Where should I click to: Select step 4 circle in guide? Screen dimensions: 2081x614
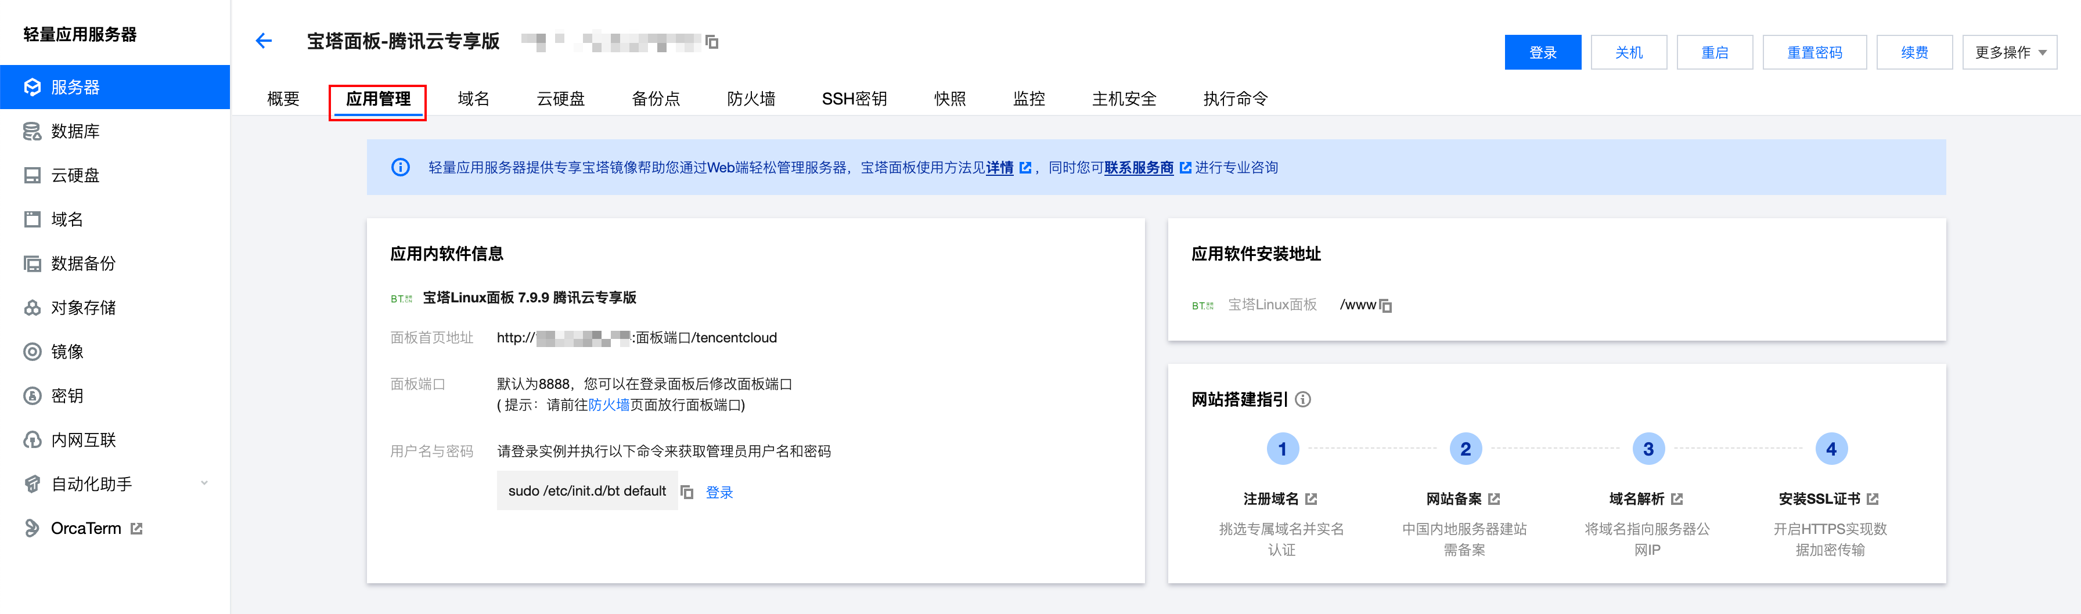(1831, 449)
